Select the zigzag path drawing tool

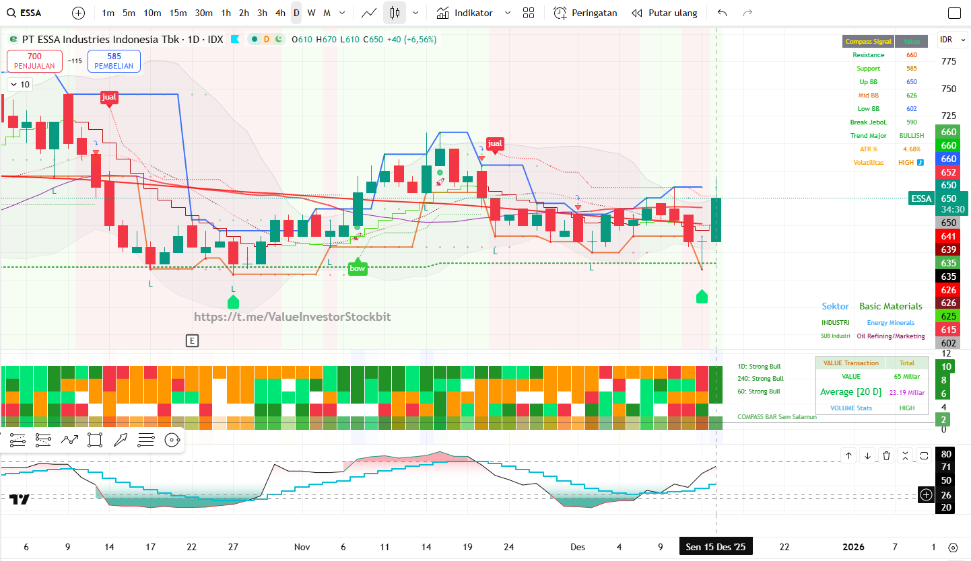coord(69,440)
